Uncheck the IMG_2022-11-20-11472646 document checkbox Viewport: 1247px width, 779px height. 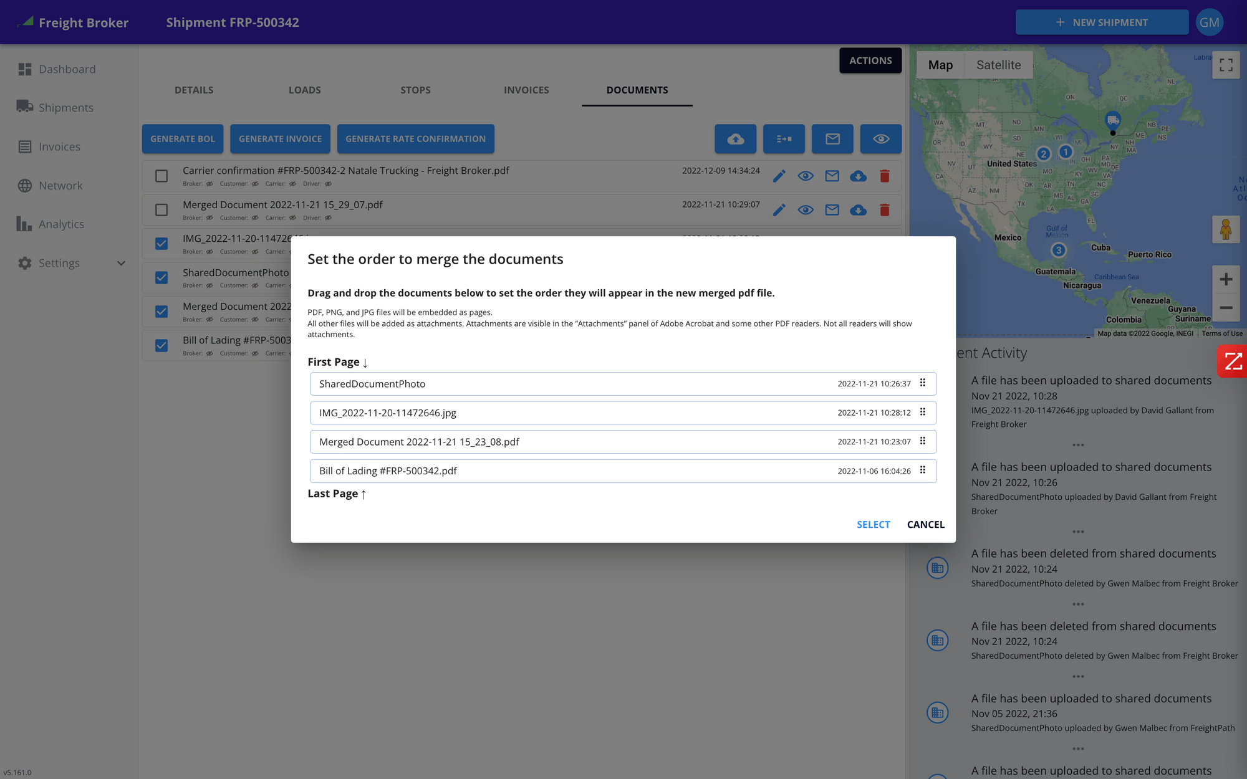[161, 244]
